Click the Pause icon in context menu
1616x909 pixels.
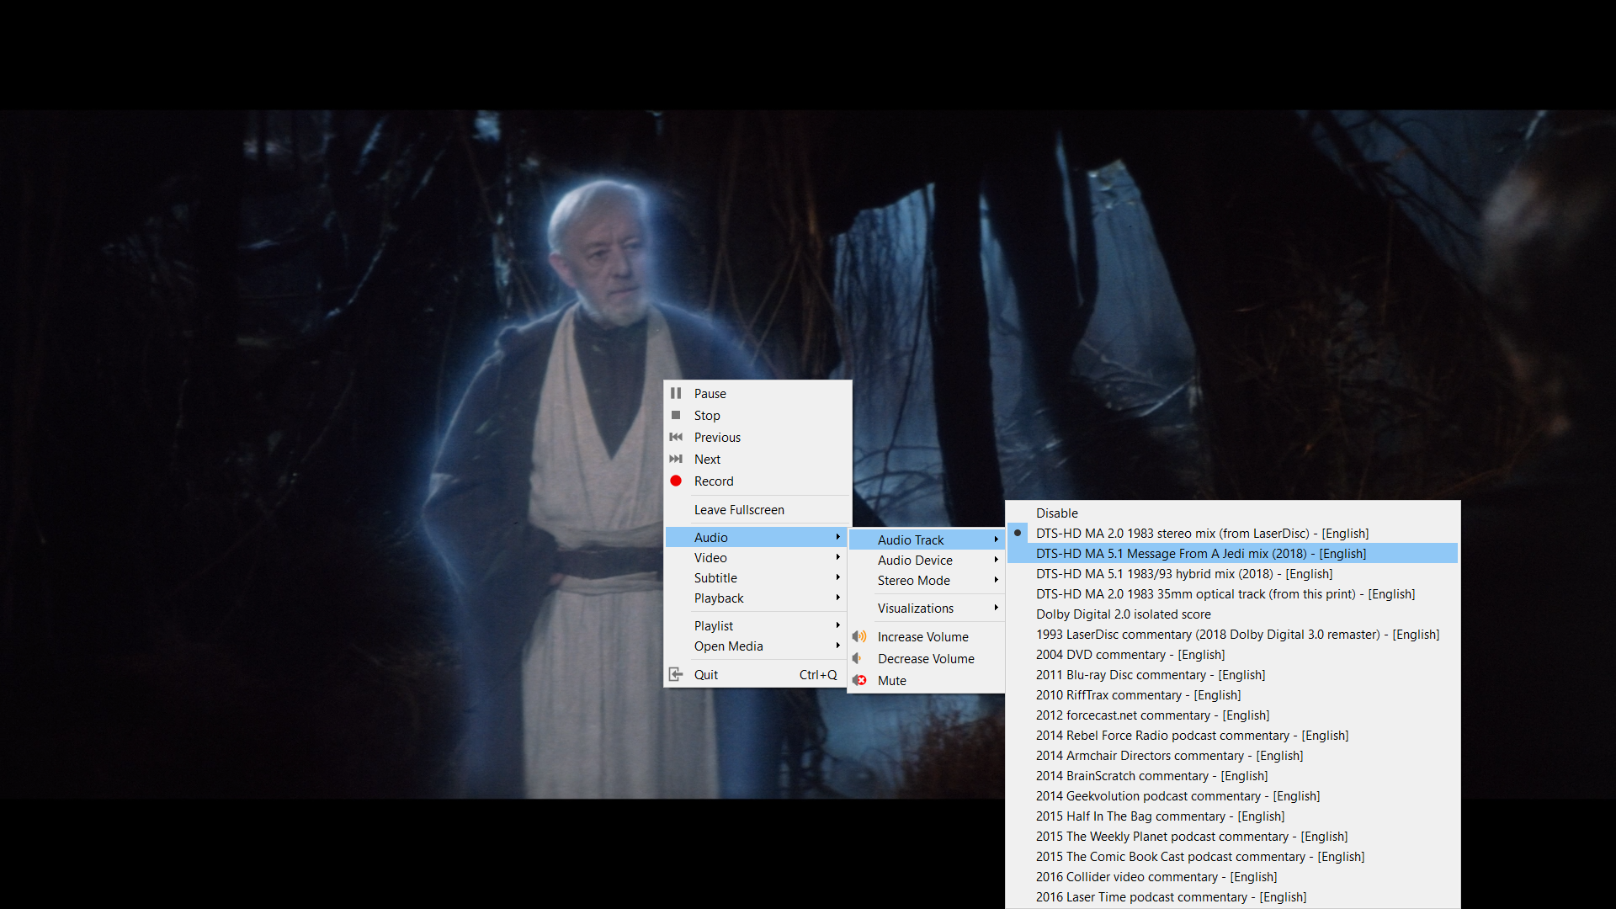pos(676,393)
